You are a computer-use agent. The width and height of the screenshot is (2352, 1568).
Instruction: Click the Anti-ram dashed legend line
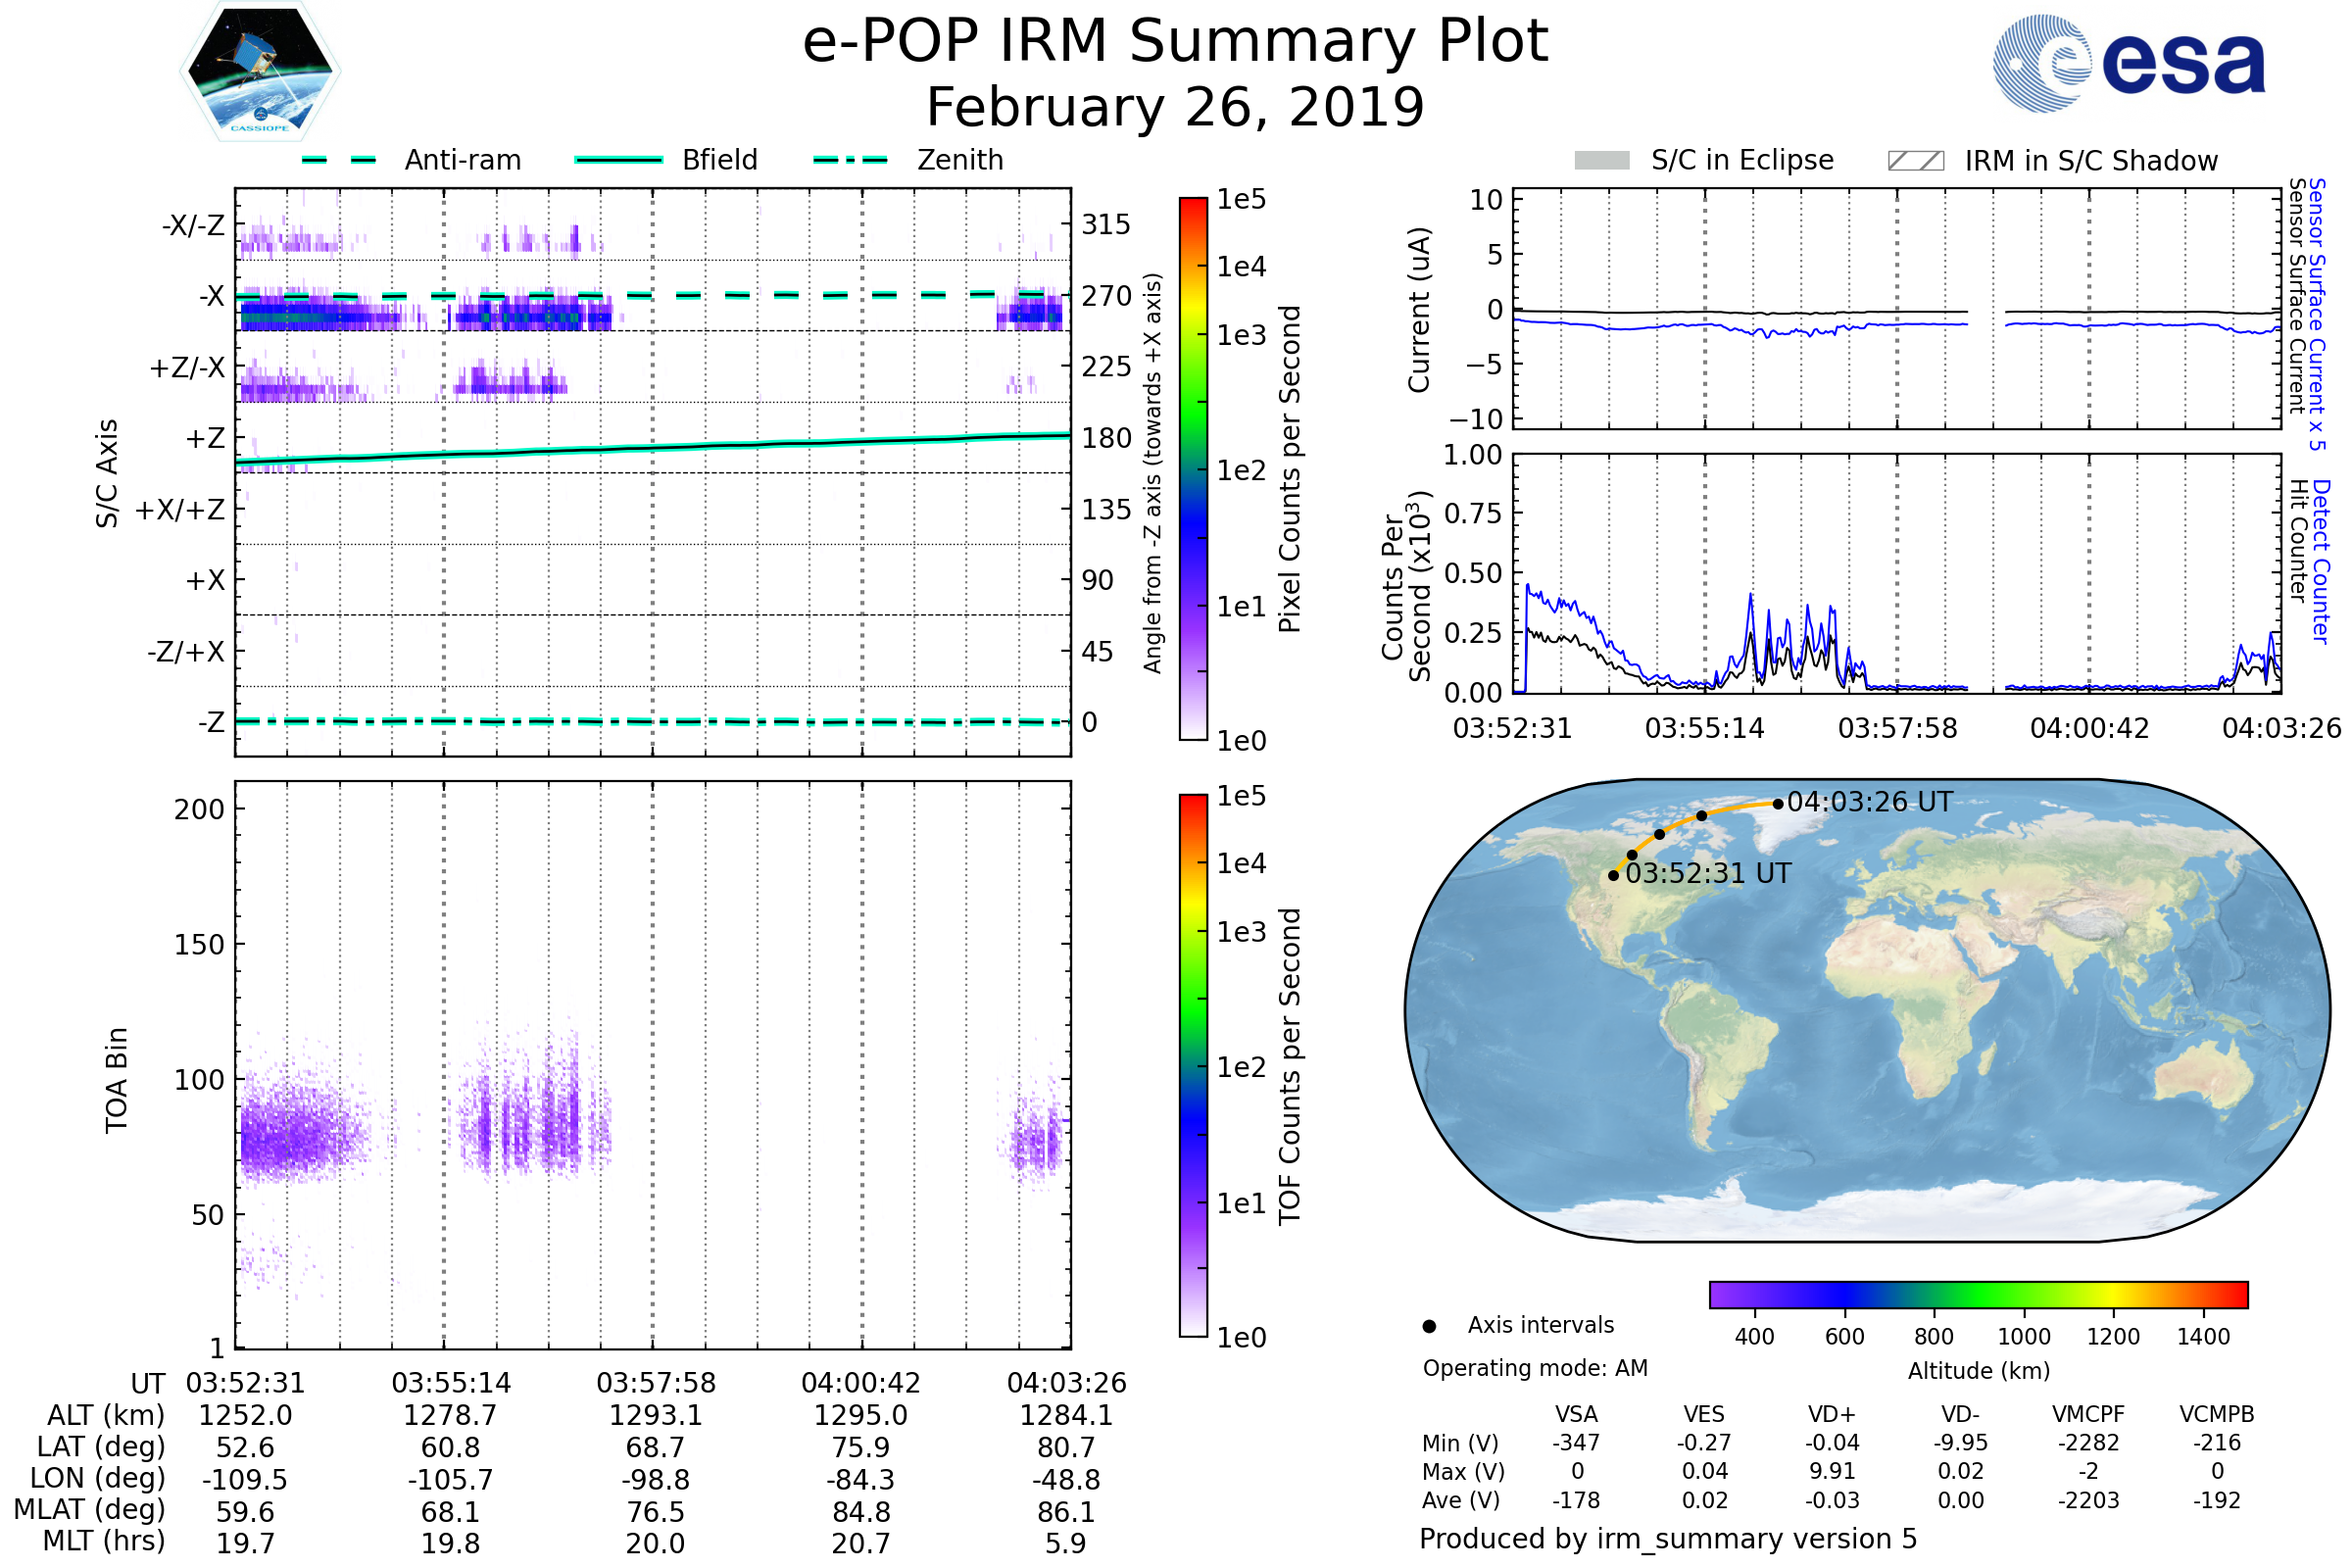coord(339,160)
